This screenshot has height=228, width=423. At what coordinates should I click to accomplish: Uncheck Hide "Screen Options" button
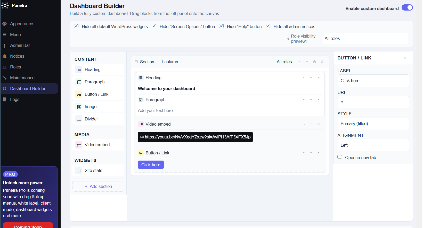[154, 26]
